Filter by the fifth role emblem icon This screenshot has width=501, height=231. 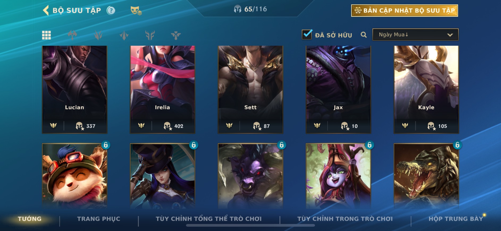point(176,35)
